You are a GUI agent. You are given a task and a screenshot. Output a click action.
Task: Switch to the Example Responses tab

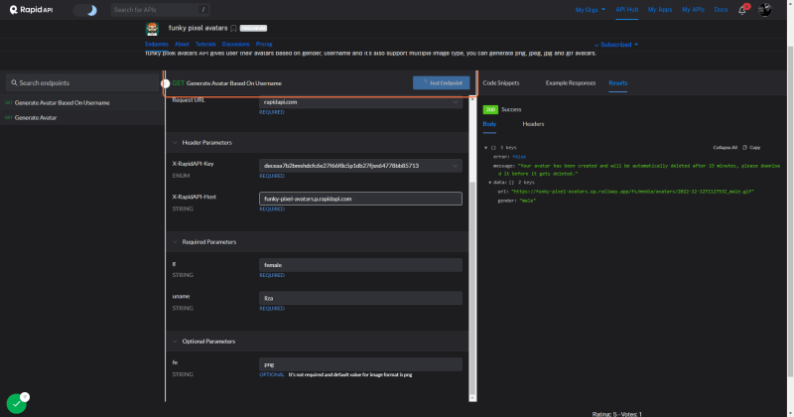570,82
